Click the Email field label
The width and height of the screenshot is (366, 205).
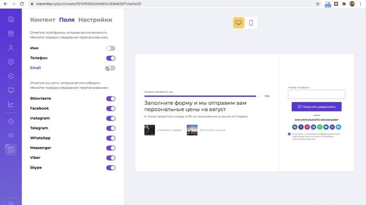[x=35, y=68]
